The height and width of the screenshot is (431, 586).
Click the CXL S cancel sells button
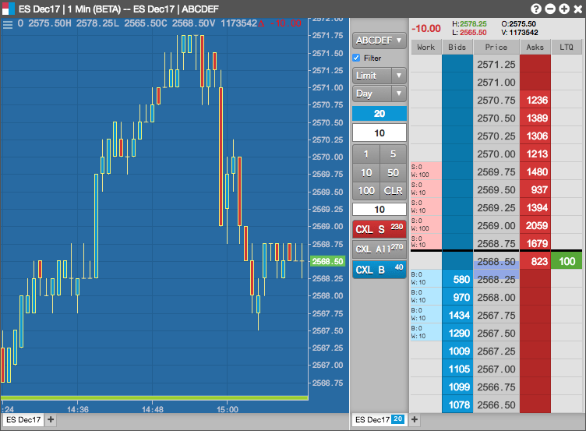pos(379,229)
